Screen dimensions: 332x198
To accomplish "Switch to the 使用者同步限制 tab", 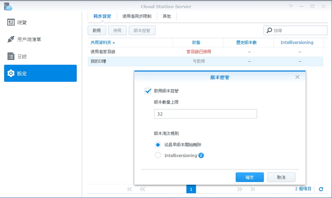I will click(x=136, y=16).
